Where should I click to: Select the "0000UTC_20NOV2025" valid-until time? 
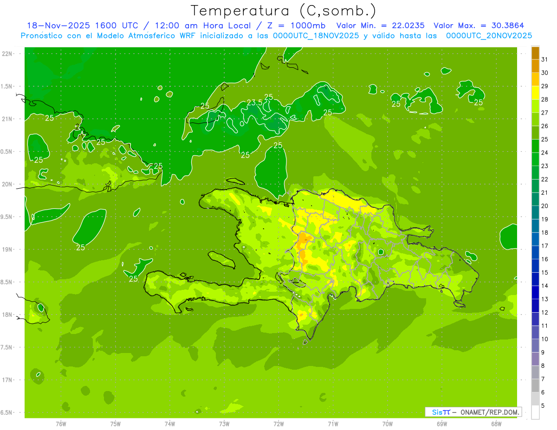pyautogui.click(x=489, y=36)
